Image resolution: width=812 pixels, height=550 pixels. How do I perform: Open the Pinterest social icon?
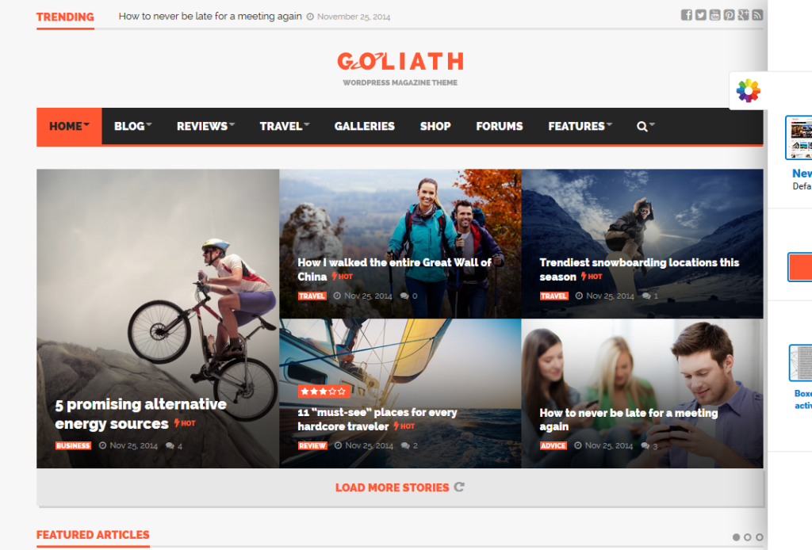pyautogui.click(x=730, y=15)
